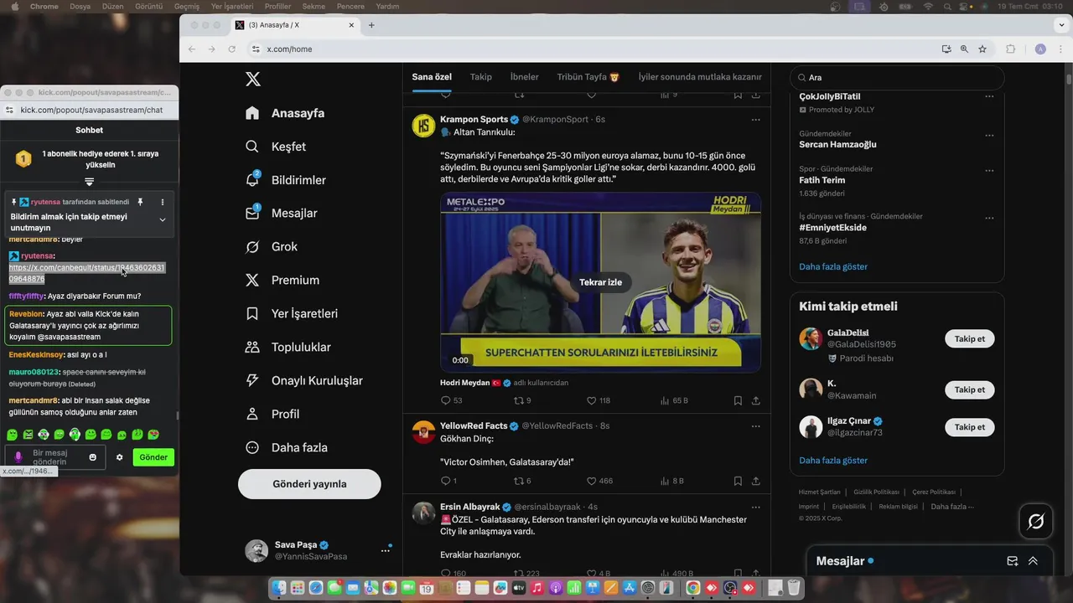Follow GalaDelisi with Takip et
Viewport: 1073px width, 603px height.
tap(969, 339)
